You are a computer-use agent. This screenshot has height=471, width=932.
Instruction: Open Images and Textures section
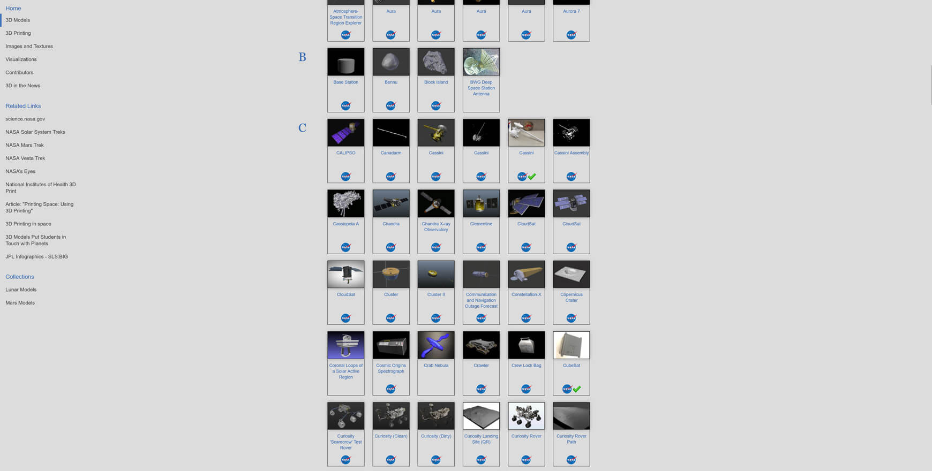click(29, 46)
